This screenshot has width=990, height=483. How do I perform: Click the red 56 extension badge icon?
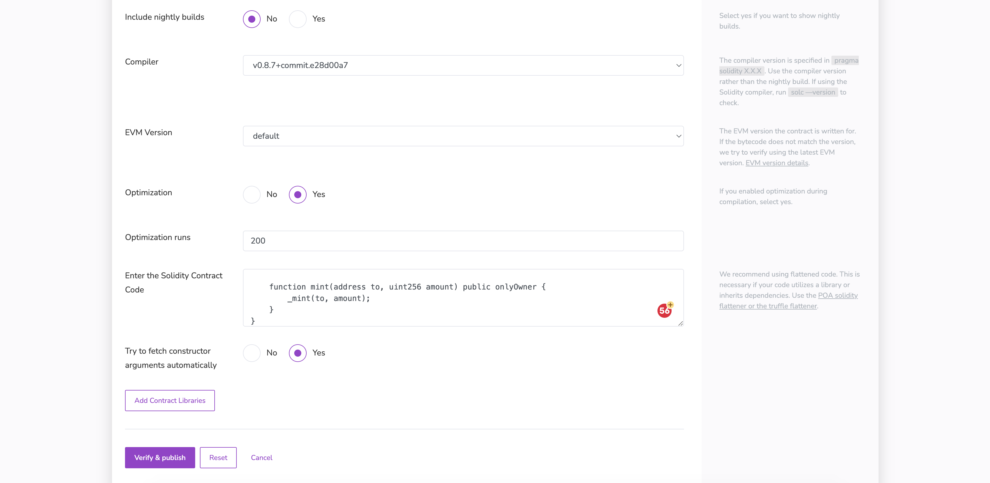coord(664,310)
